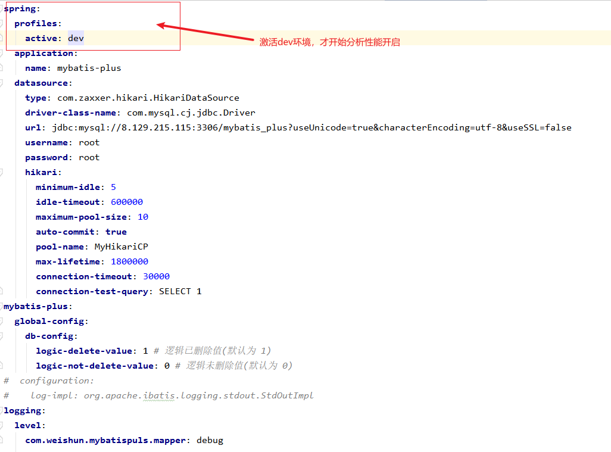611x452 pixels.
Task: Click the minimum-idle value '5'
Action: click(x=113, y=187)
